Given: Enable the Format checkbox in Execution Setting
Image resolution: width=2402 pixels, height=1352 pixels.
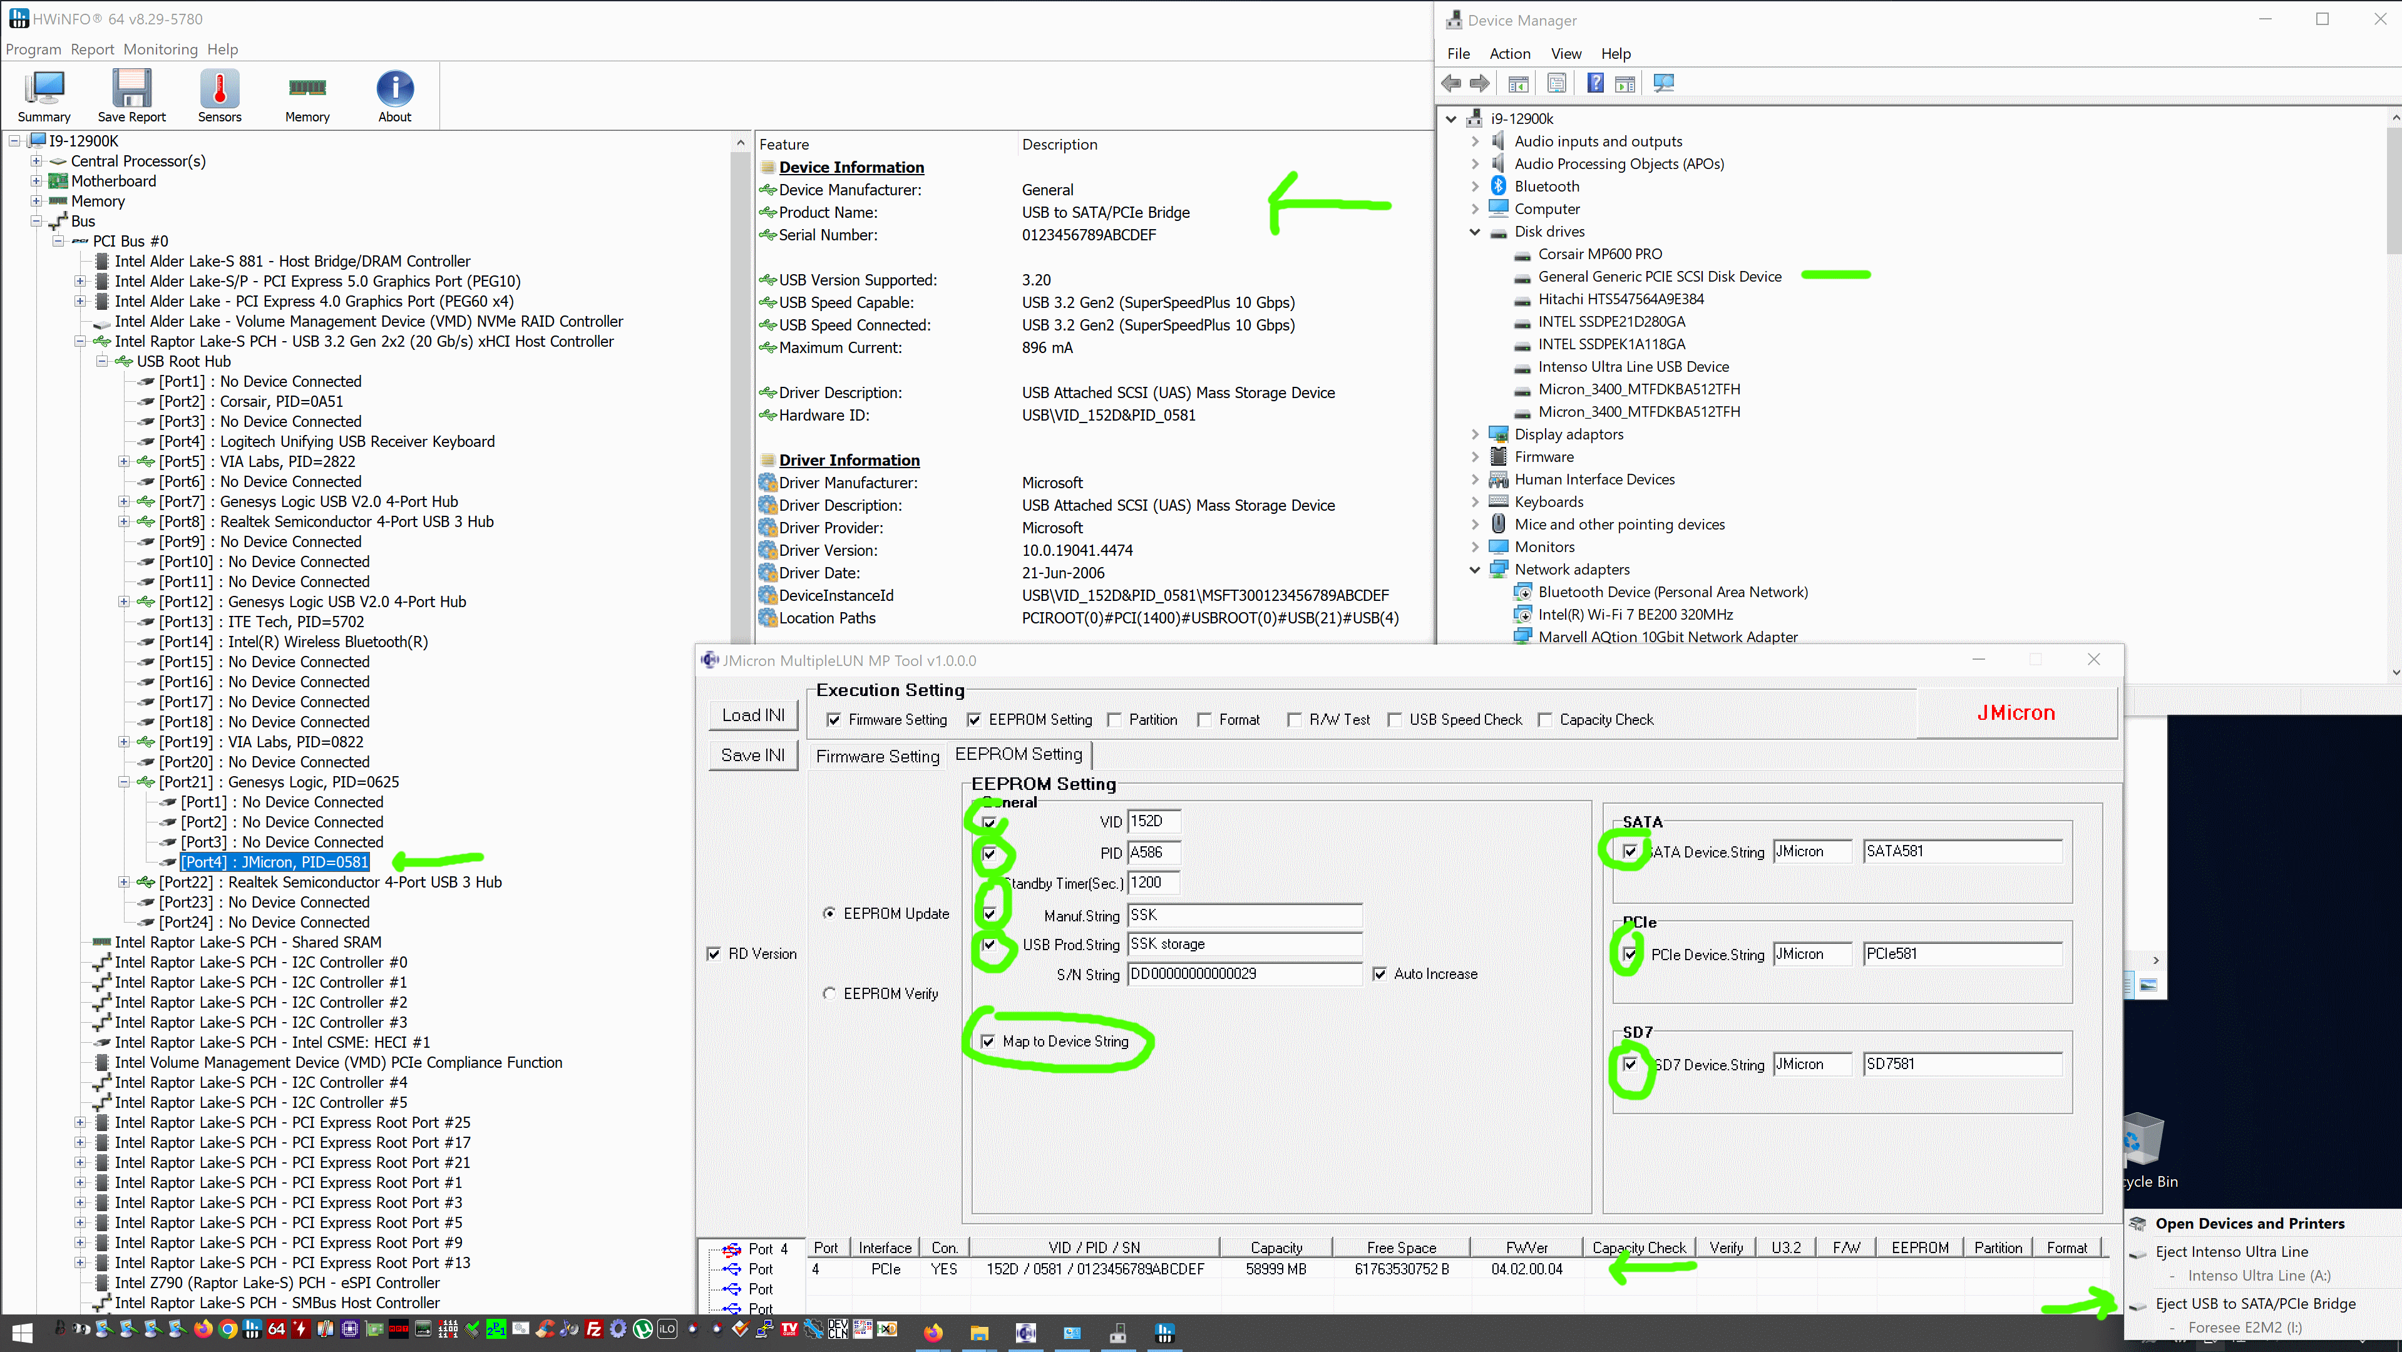Looking at the screenshot, I should (x=1204, y=720).
